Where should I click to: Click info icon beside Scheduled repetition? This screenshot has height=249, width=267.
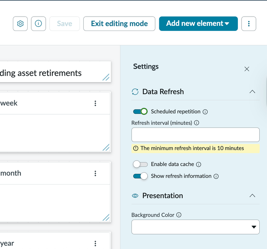[205, 112]
